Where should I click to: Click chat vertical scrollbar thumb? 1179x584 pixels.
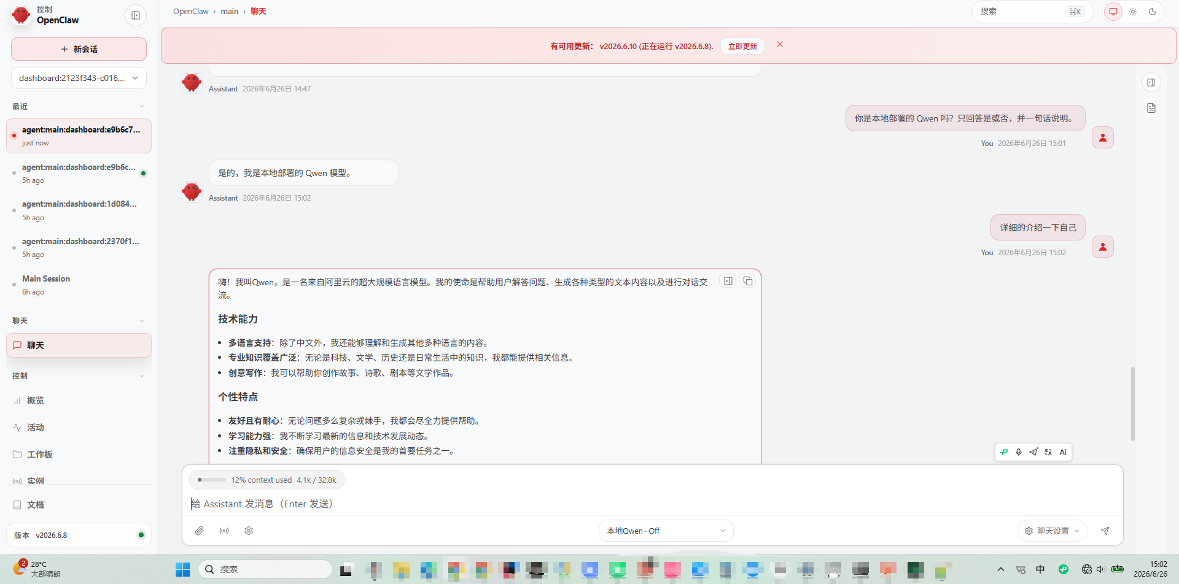click(1132, 404)
